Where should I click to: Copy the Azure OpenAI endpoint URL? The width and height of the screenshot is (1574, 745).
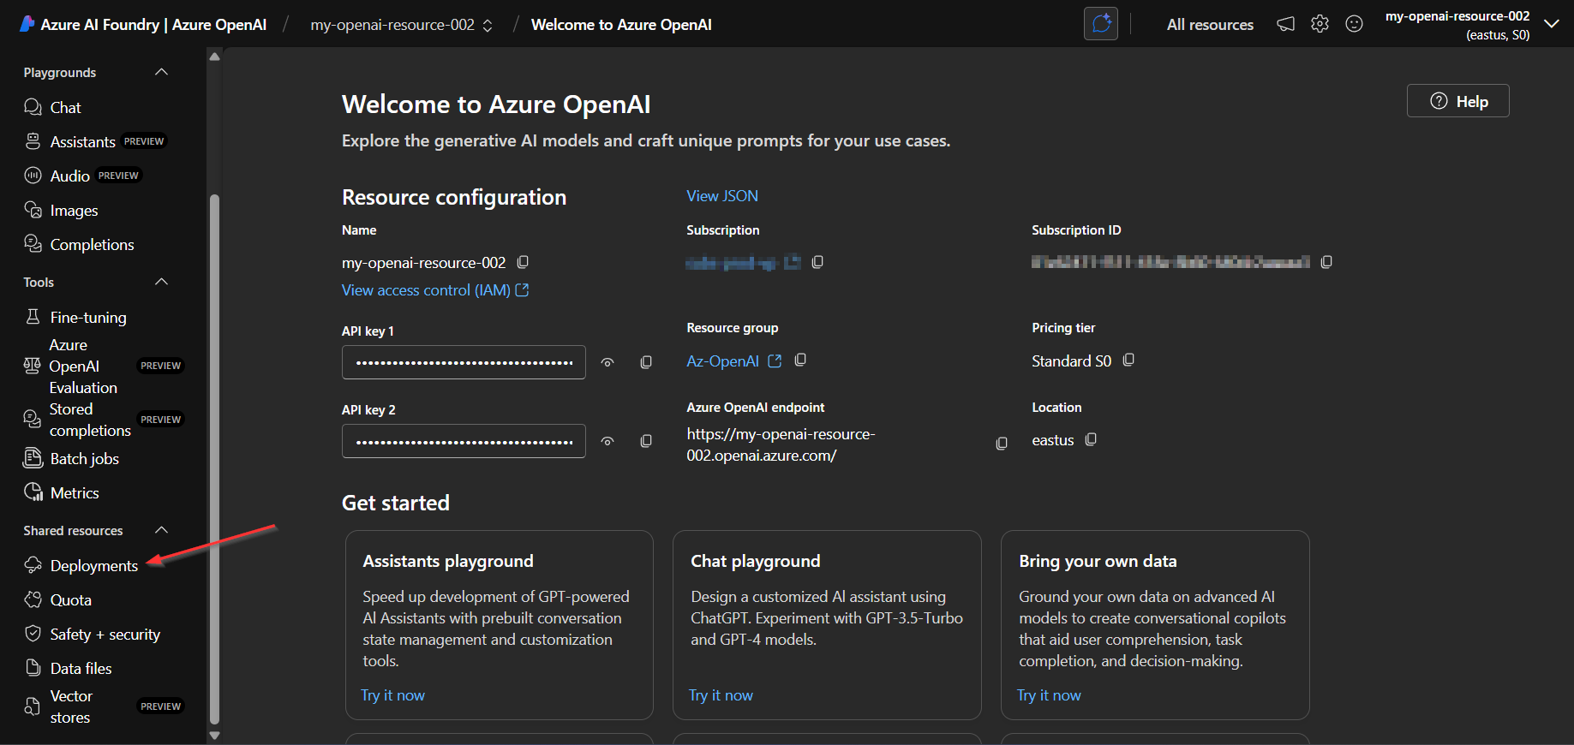click(1001, 444)
